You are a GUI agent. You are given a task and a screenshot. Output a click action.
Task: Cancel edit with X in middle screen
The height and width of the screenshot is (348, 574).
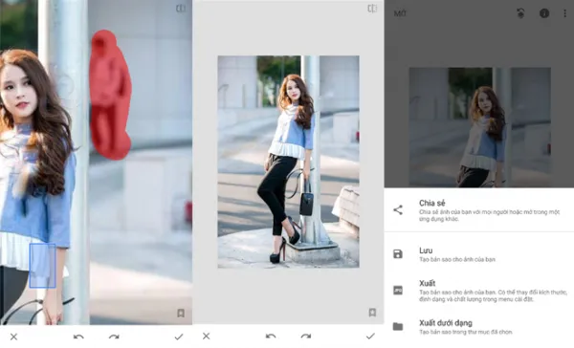pyautogui.click(x=206, y=336)
